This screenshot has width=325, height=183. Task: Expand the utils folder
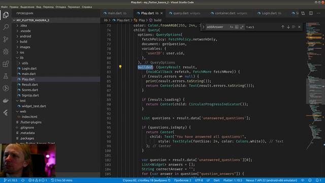56,63
